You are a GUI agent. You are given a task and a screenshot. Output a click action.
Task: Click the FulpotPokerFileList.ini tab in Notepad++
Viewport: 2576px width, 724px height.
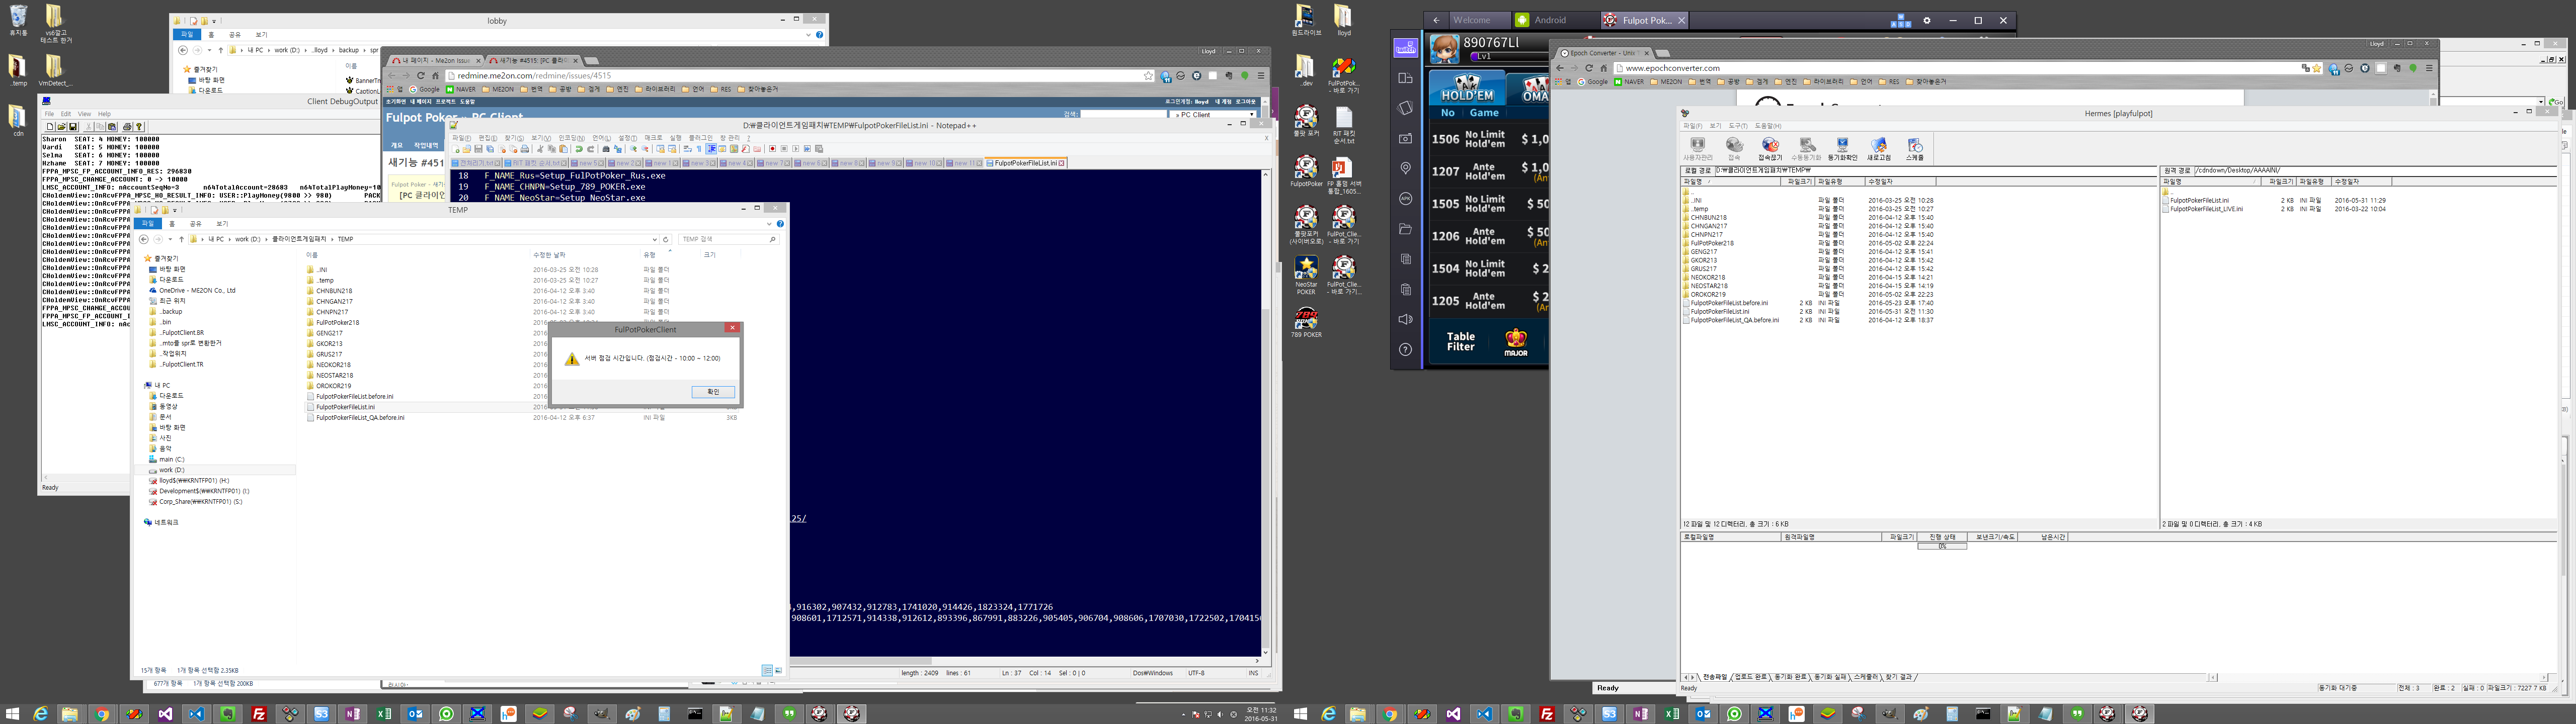point(1026,163)
